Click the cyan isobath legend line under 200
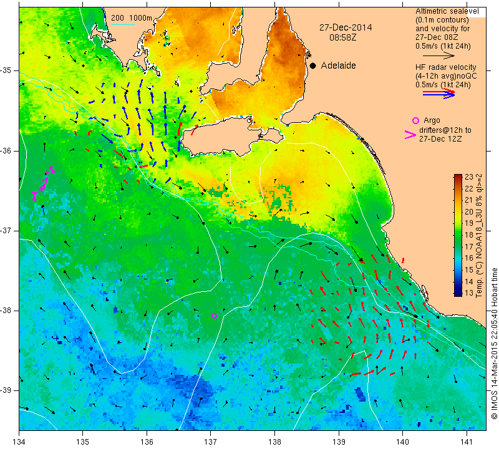Screen dimensions: 499x449 123,24
